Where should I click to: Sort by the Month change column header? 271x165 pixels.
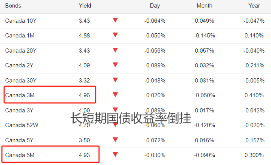[204, 6]
